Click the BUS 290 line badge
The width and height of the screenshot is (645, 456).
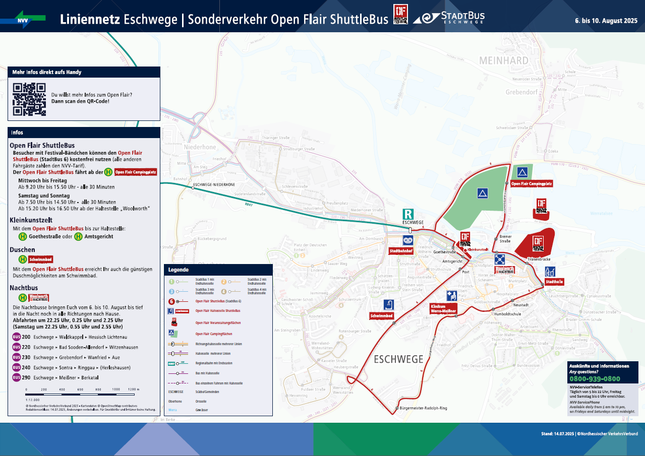click(x=16, y=377)
